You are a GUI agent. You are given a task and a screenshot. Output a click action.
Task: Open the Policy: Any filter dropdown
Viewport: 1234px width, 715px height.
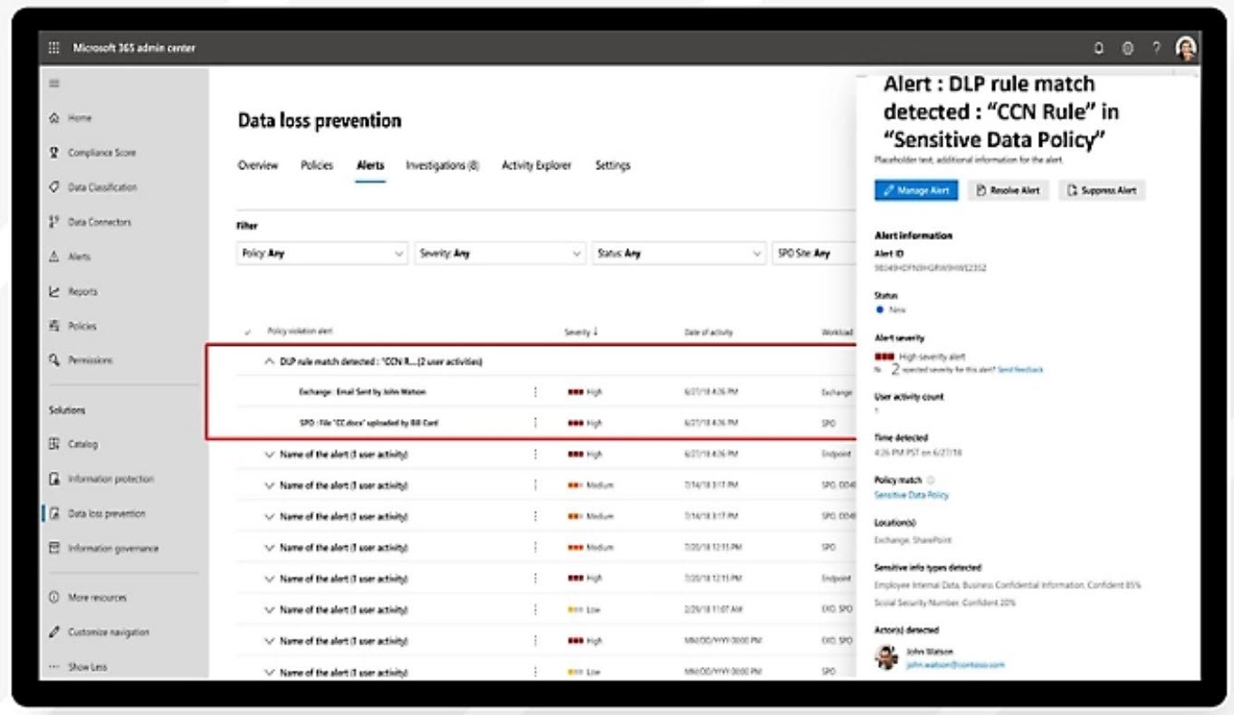point(321,253)
